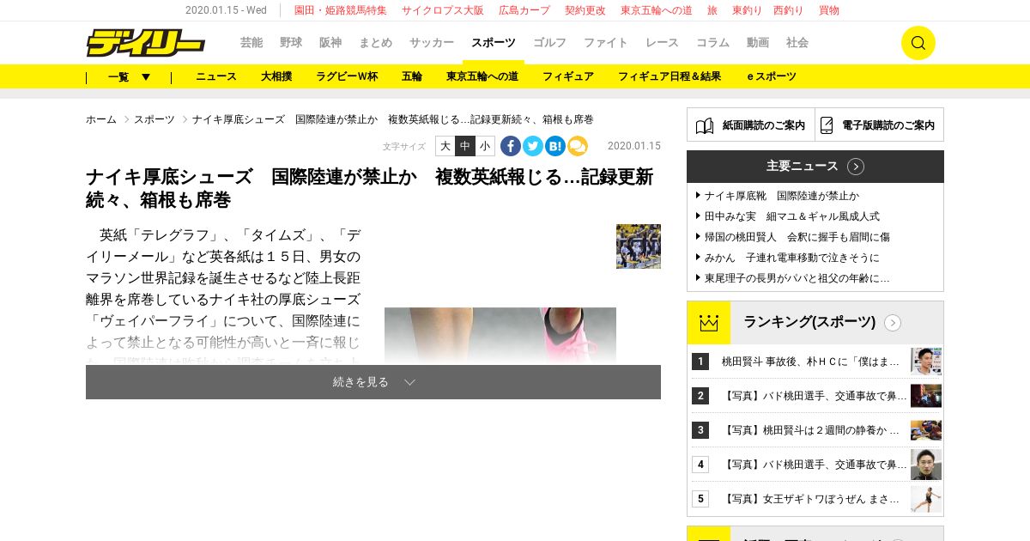The image size is (1030, 541).
Task: Open the 動画 tab
Action: pyautogui.click(x=758, y=43)
